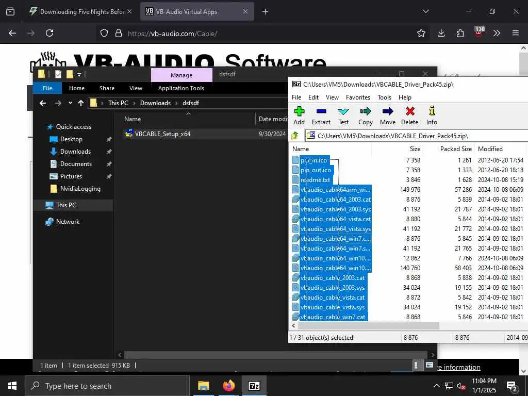
Task: Open NvidiaLogging folder in navigation pane
Action: [x=80, y=189]
